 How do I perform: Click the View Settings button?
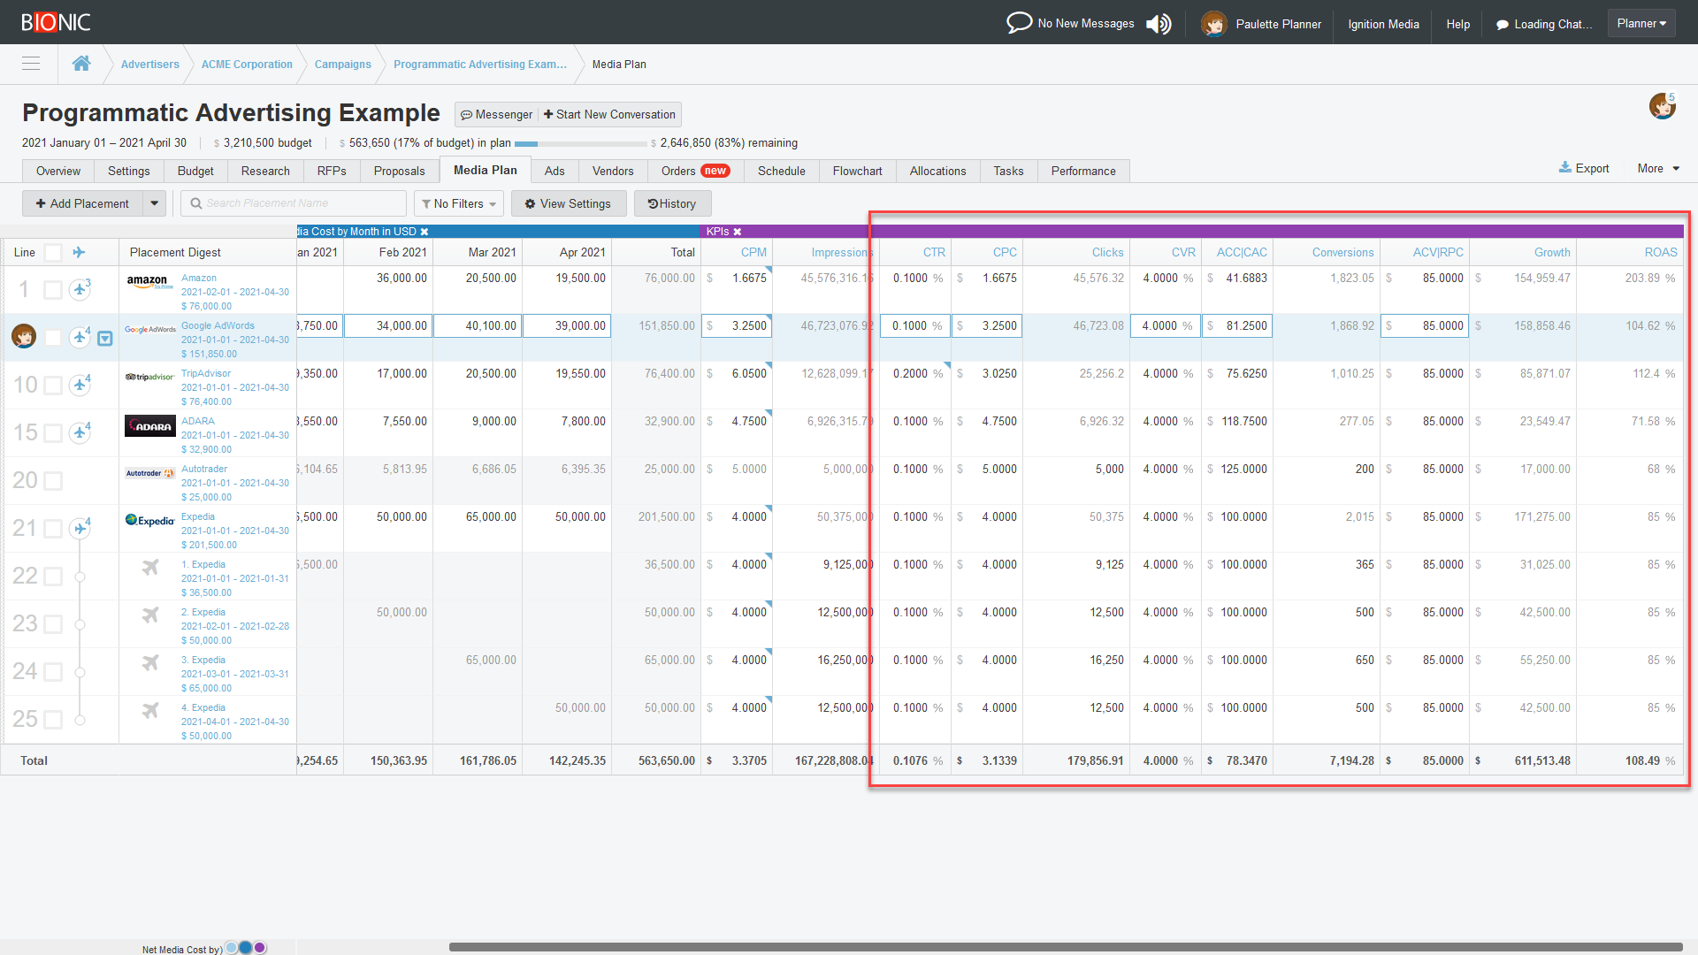568,203
